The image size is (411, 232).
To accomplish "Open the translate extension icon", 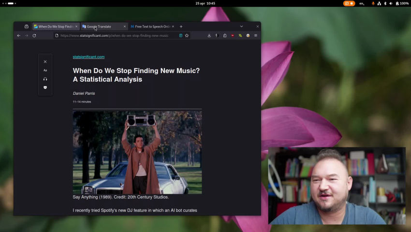I will (240, 36).
